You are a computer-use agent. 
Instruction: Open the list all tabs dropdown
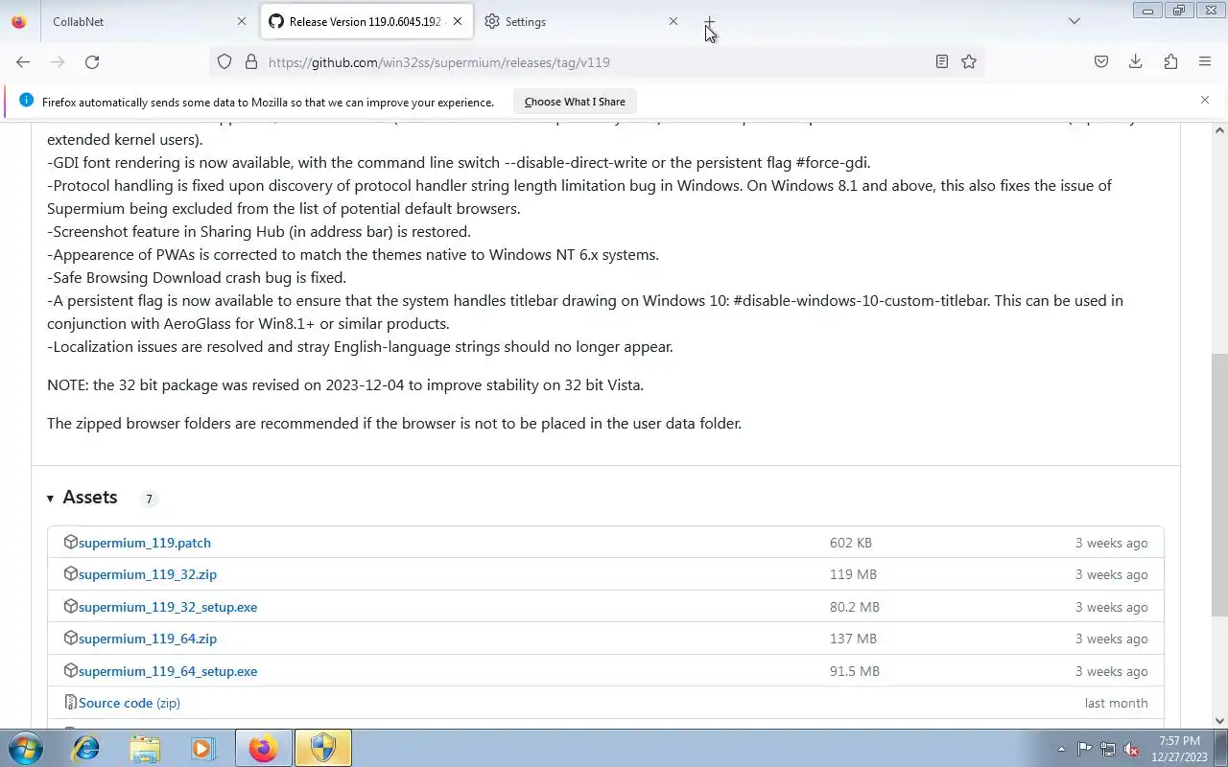pyautogui.click(x=1074, y=21)
